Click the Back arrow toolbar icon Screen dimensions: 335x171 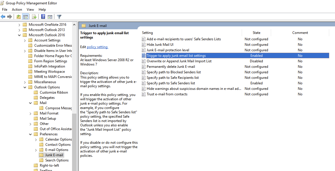tap(3, 17)
